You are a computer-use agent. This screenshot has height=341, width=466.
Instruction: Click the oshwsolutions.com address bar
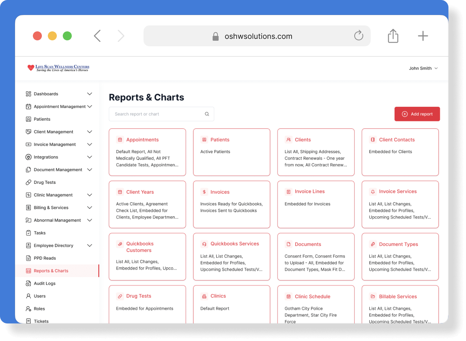pyautogui.click(x=257, y=36)
